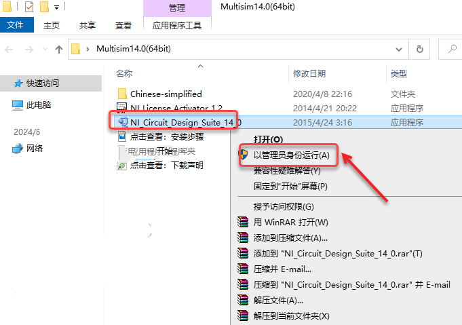This screenshot has width=462, height=325.
Task: Open 应用程序工具 ribbon tab
Action: point(177,25)
